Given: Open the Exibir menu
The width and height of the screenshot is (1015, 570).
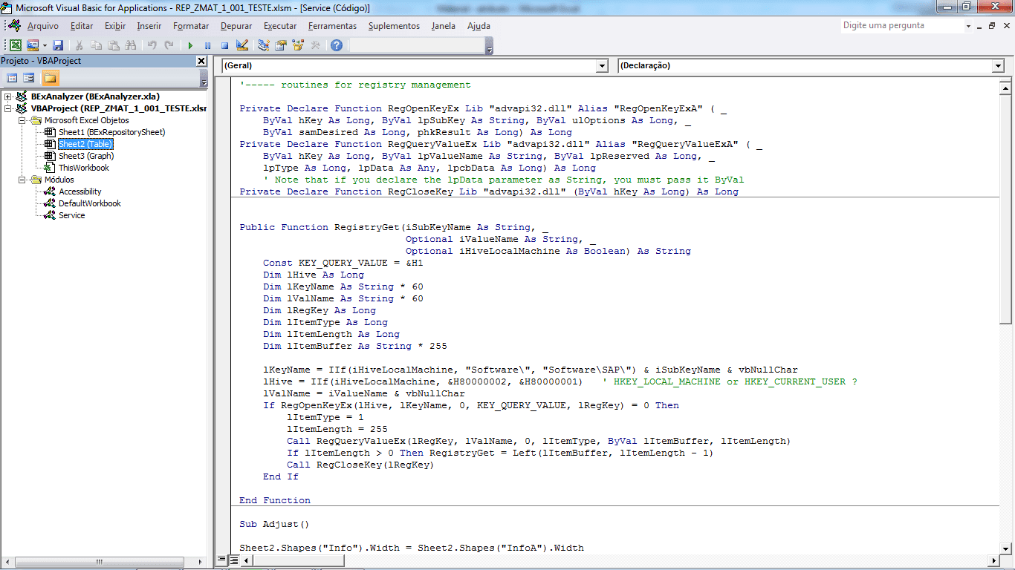Looking at the screenshot, I should coord(115,26).
